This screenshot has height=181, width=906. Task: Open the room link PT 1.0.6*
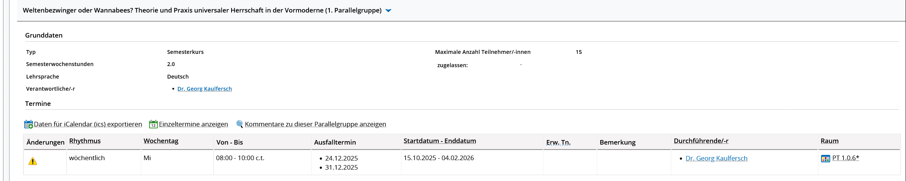pyautogui.click(x=845, y=158)
